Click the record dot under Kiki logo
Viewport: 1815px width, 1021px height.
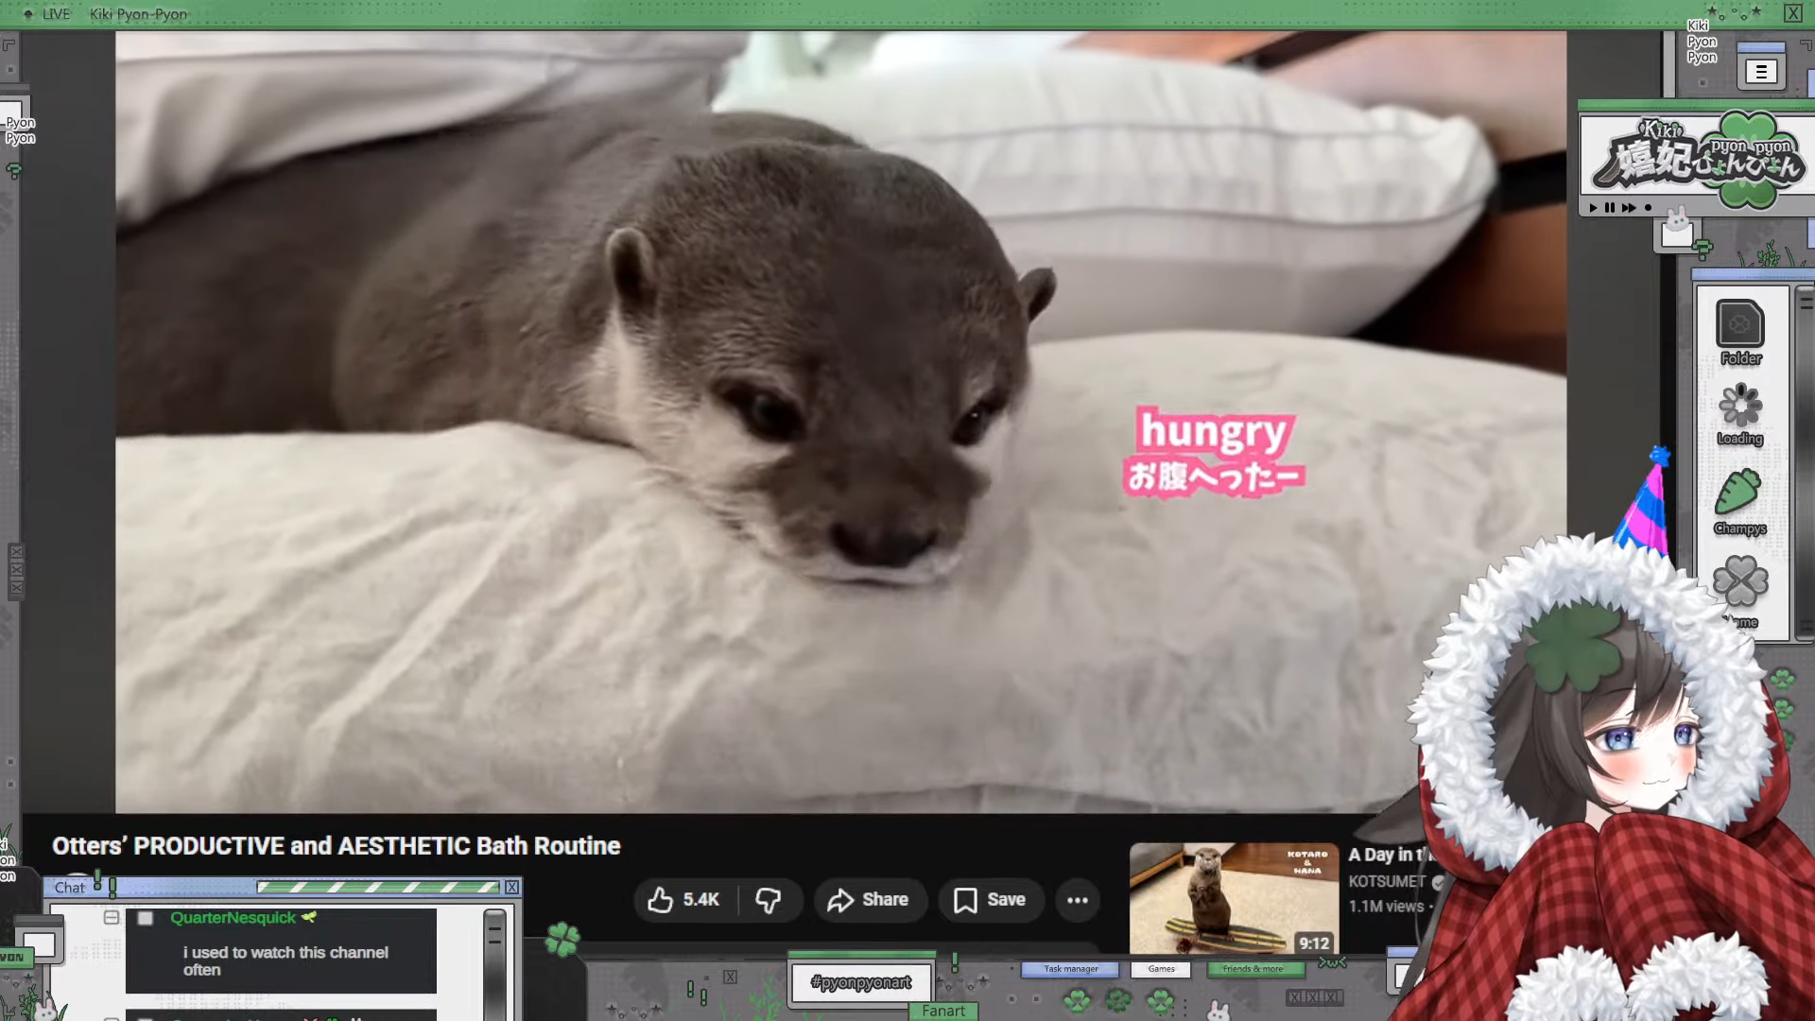pyautogui.click(x=1648, y=208)
